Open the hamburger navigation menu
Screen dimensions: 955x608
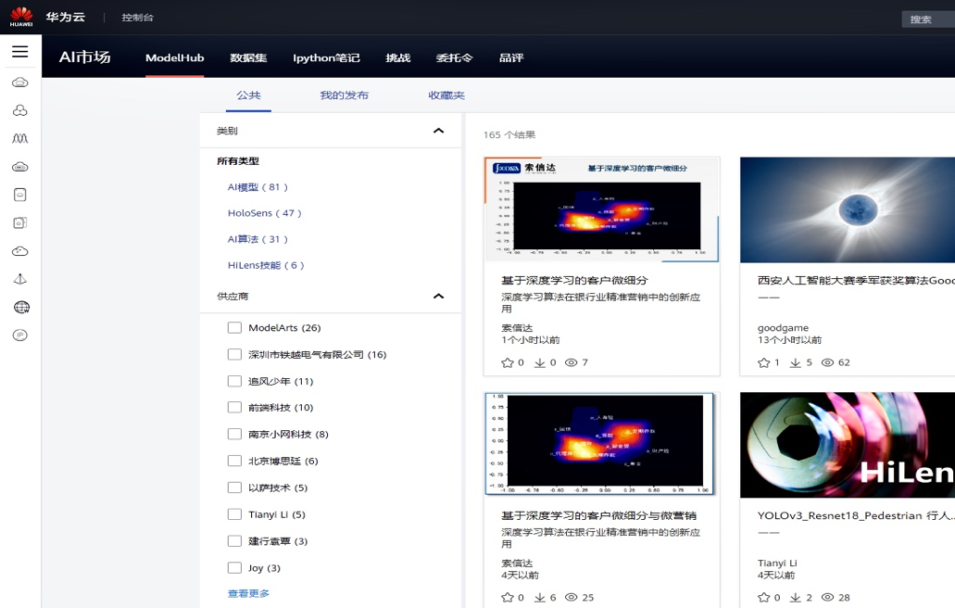[x=19, y=51]
